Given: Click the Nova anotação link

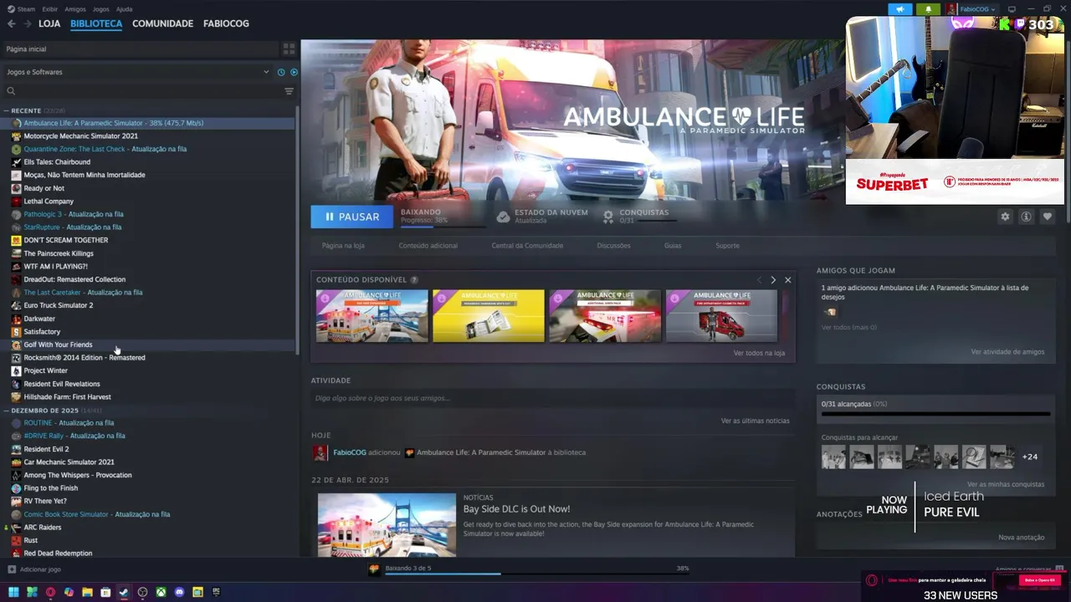Looking at the screenshot, I should 1021,538.
